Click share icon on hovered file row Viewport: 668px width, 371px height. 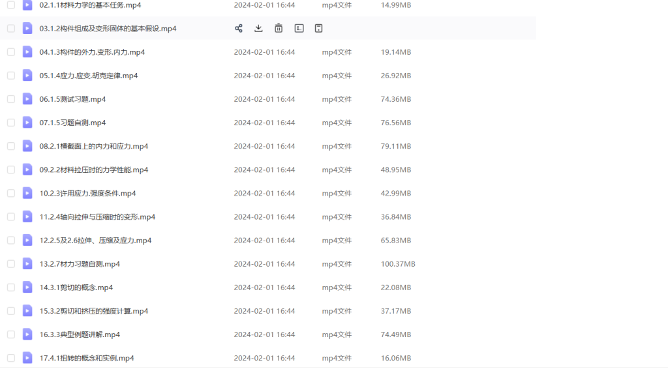click(x=239, y=29)
